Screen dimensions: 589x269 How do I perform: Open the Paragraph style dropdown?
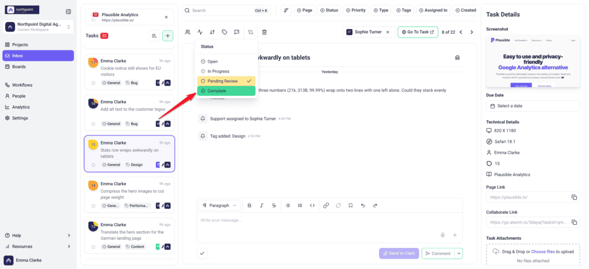(x=220, y=205)
